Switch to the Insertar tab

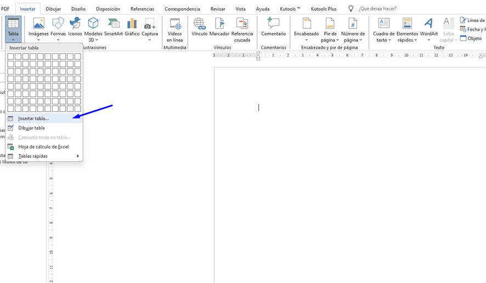click(x=27, y=9)
